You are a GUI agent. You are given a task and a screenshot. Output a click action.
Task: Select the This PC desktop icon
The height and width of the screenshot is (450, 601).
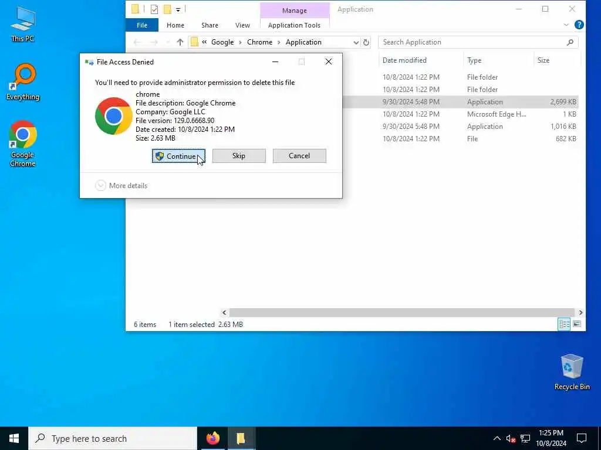[23, 24]
